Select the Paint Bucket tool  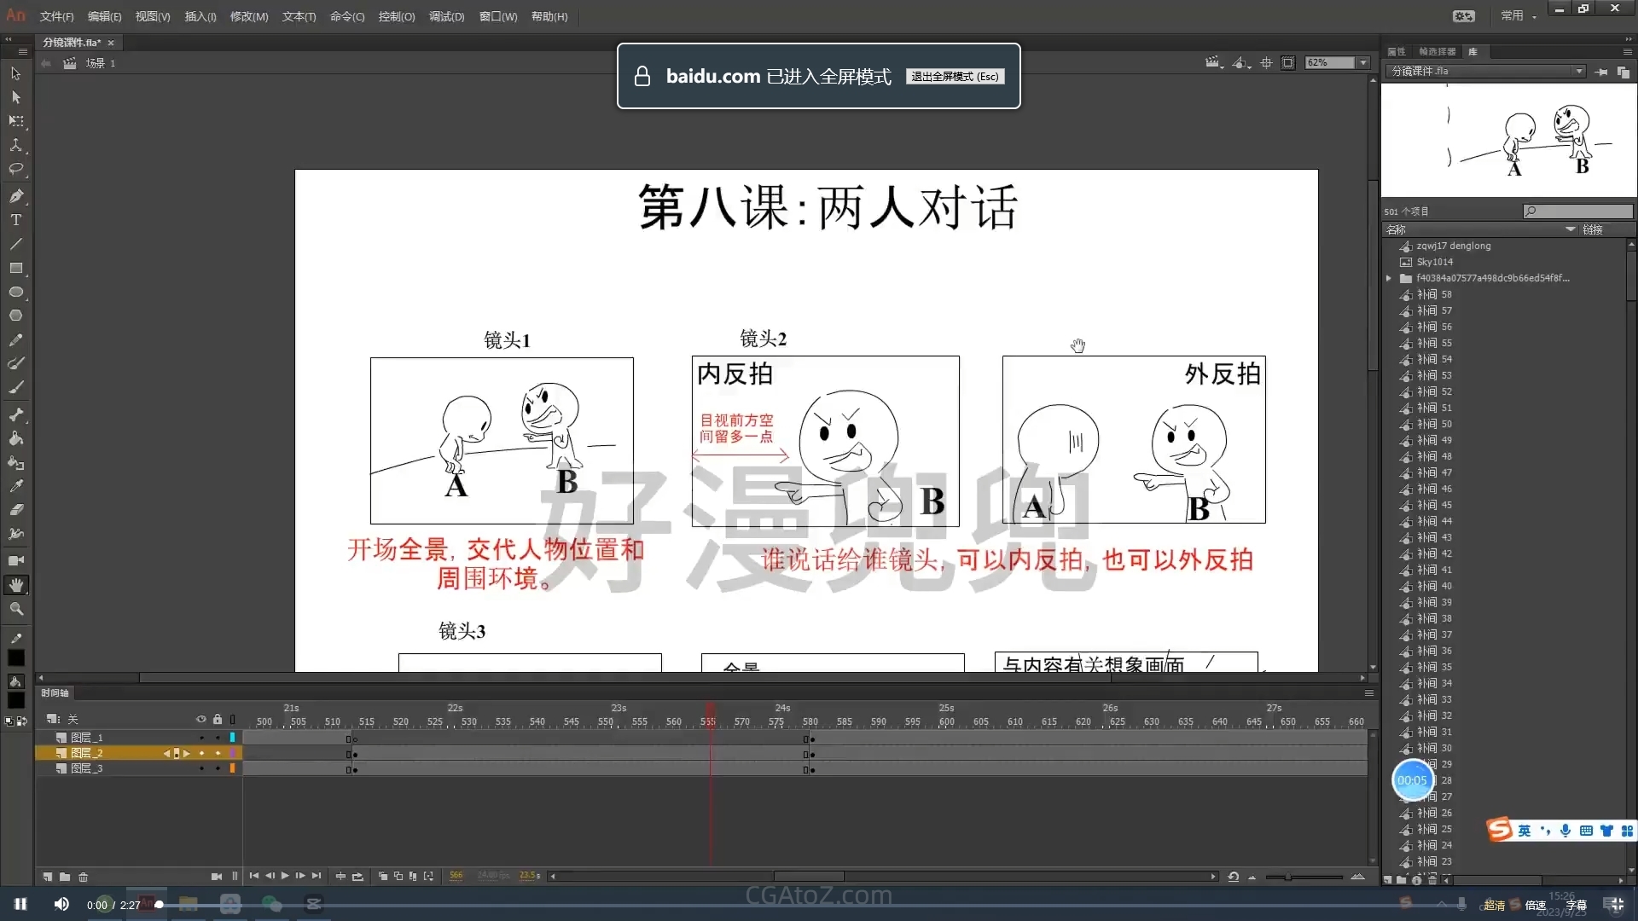[x=15, y=438]
